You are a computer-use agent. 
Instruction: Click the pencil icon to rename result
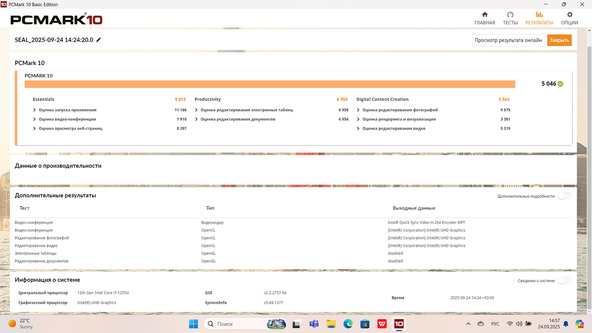[98, 40]
